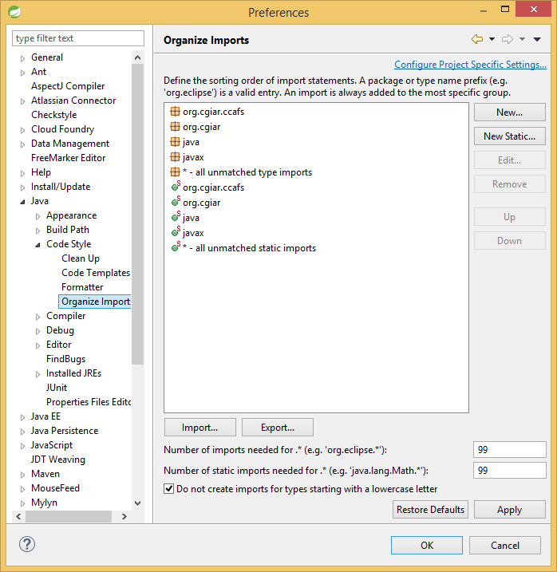Click number of static imports field
The height and width of the screenshot is (572, 557).
(x=510, y=470)
